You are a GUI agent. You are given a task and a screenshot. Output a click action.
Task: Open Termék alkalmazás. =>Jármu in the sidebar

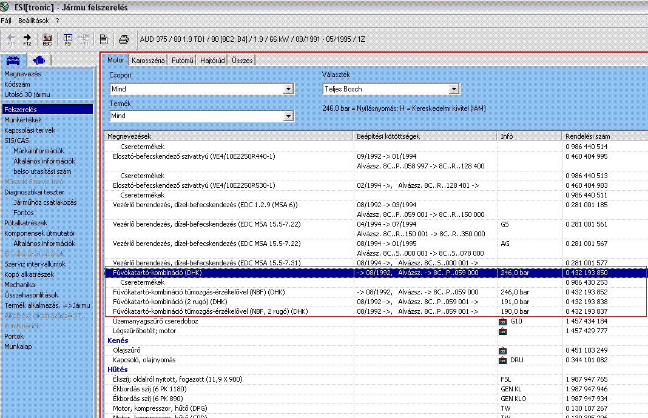(x=47, y=305)
